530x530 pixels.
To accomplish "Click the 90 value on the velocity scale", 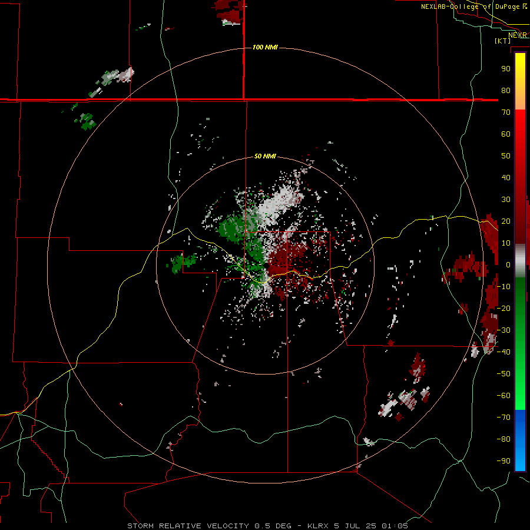I will (506, 69).
